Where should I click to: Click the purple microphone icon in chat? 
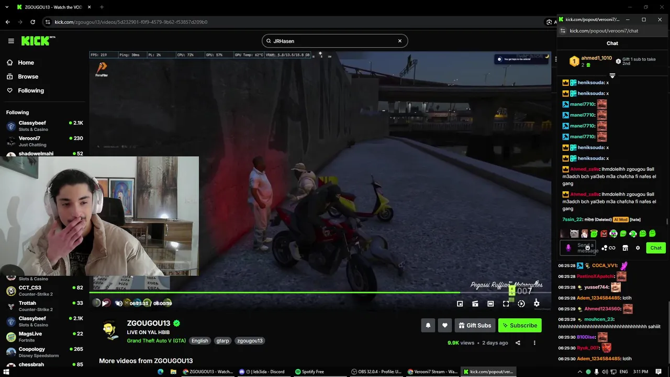[568, 248]
